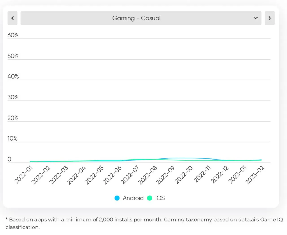
Task: Toggle the iOS series in the legend
Action: pyautogui.click(x=160, y=198)
